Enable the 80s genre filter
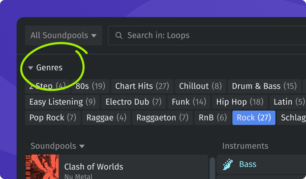Screen dimensions: 306x179 [90, 86]
